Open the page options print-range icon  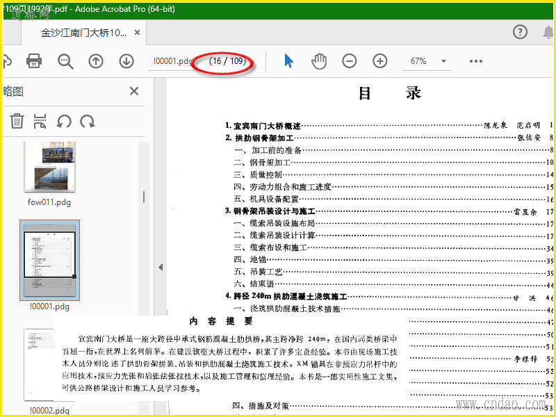coord(40,121)
